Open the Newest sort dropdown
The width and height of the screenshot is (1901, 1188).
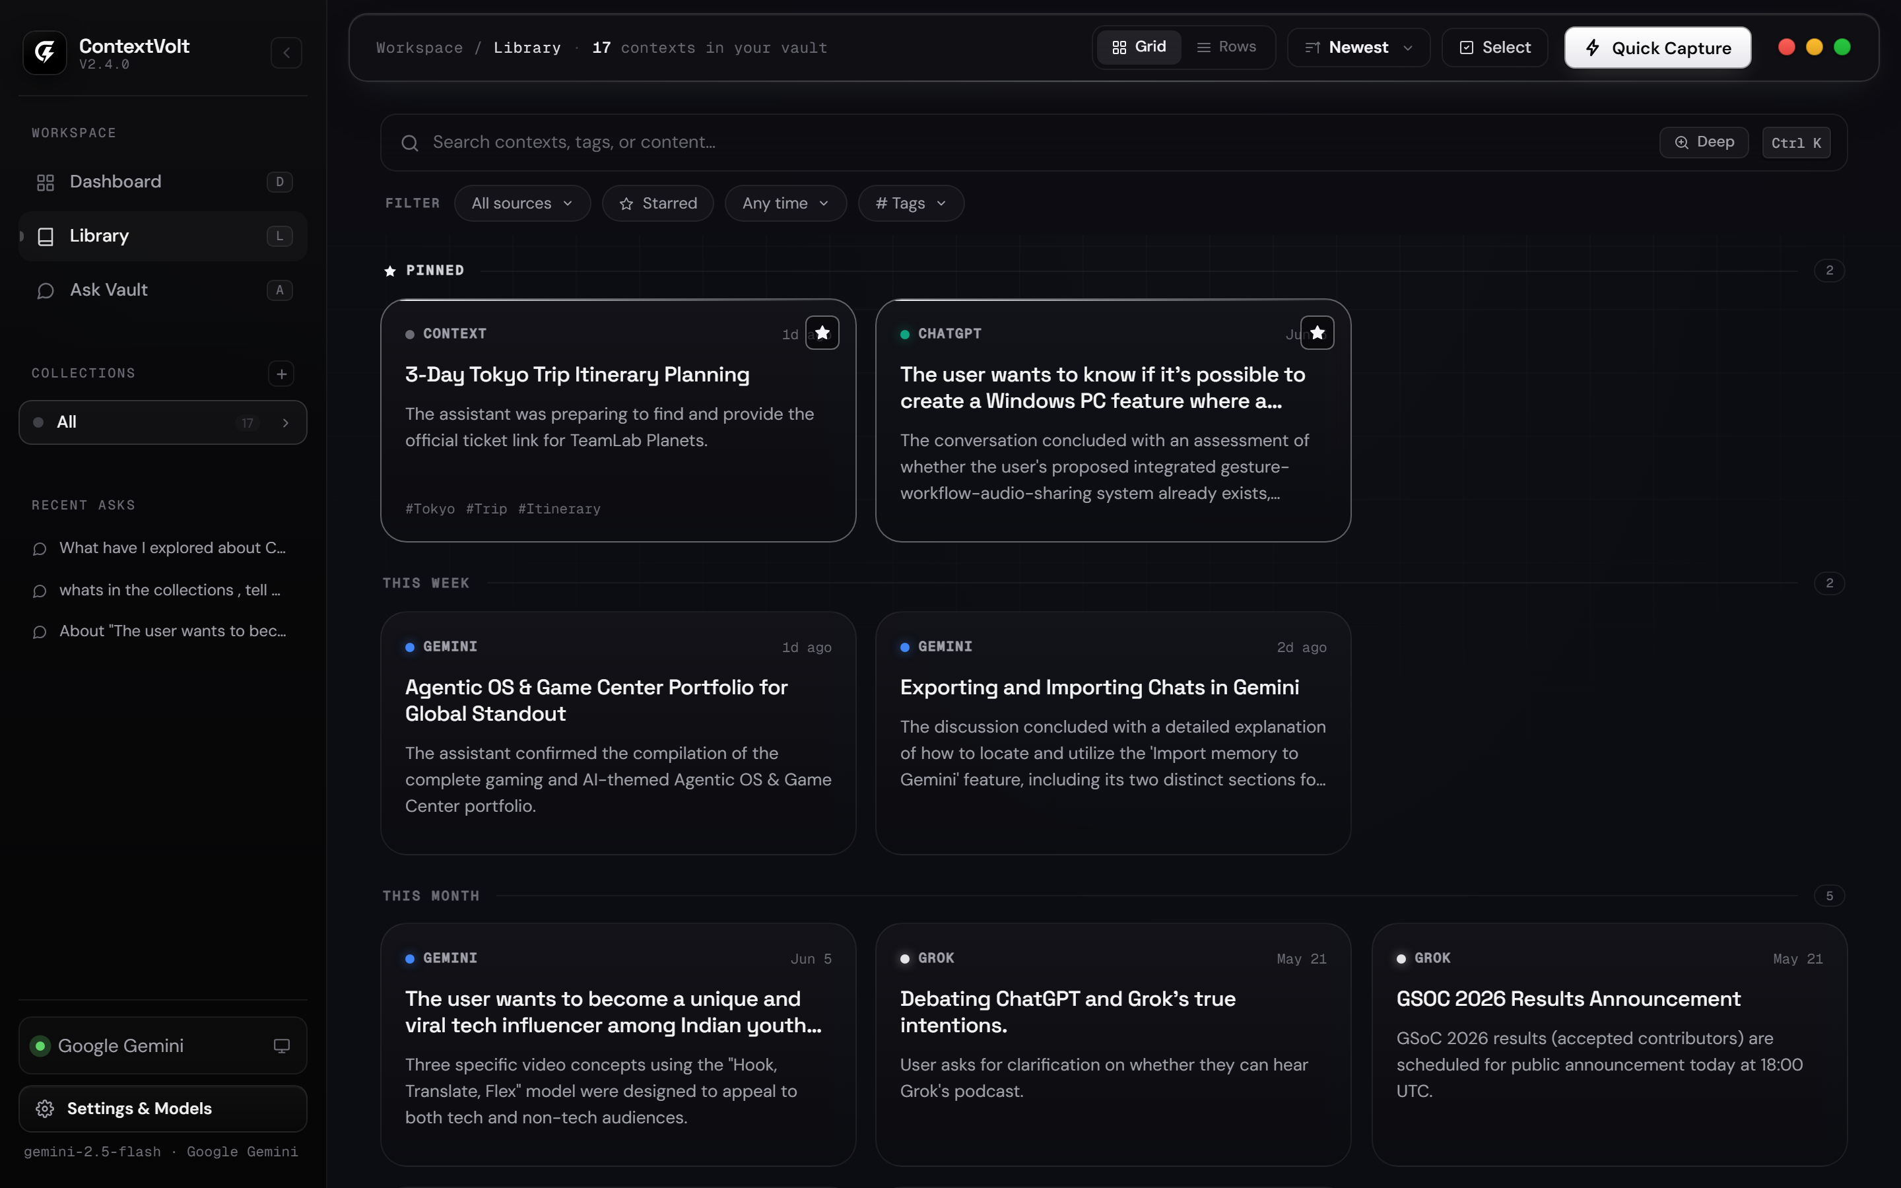(1358, 48)
